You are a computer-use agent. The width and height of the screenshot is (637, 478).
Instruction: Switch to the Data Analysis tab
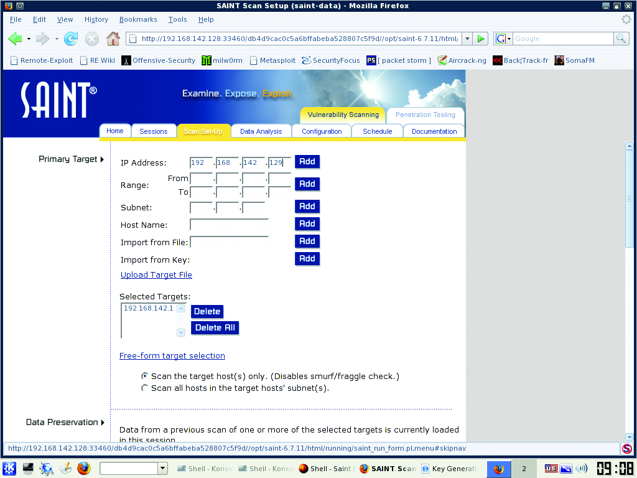pos(261,131)
